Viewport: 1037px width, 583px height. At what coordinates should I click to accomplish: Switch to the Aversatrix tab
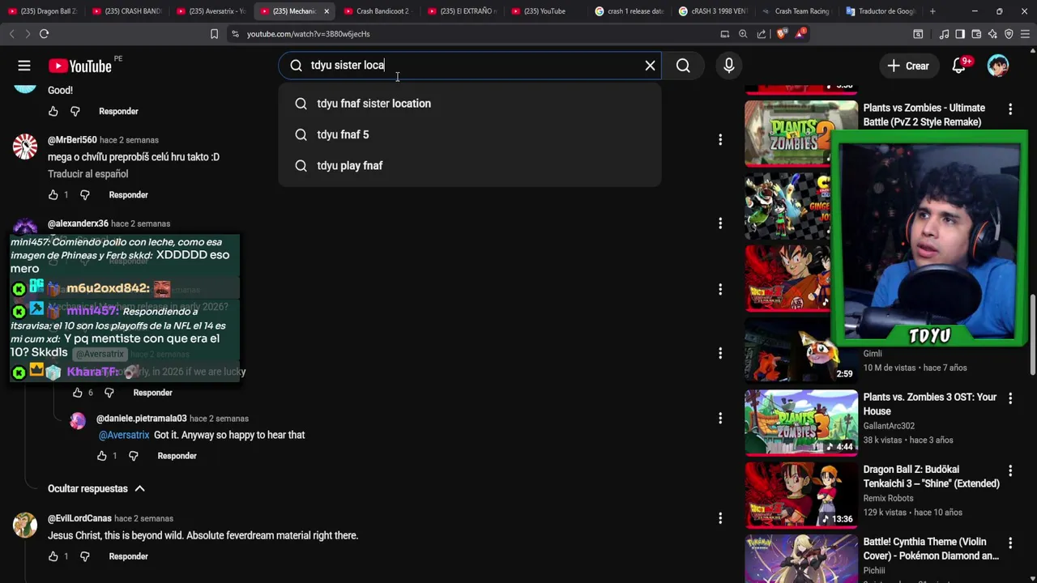[x=211, y=11]
